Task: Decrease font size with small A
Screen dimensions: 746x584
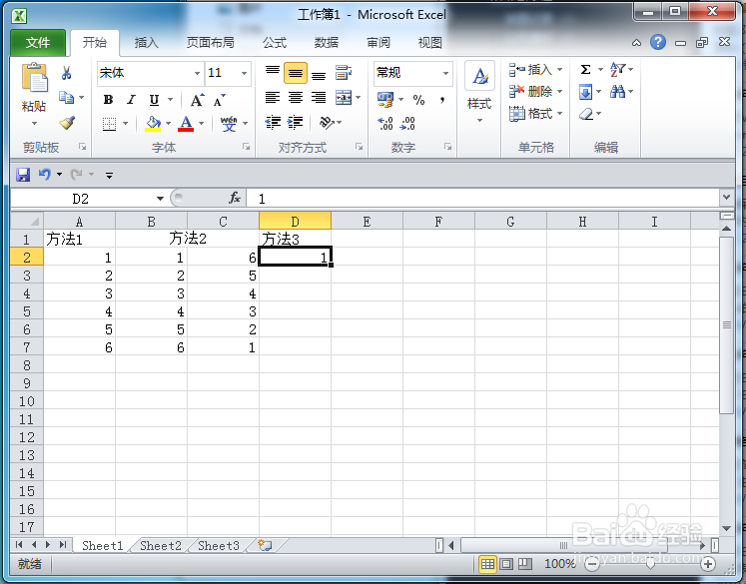Action: 219,100
